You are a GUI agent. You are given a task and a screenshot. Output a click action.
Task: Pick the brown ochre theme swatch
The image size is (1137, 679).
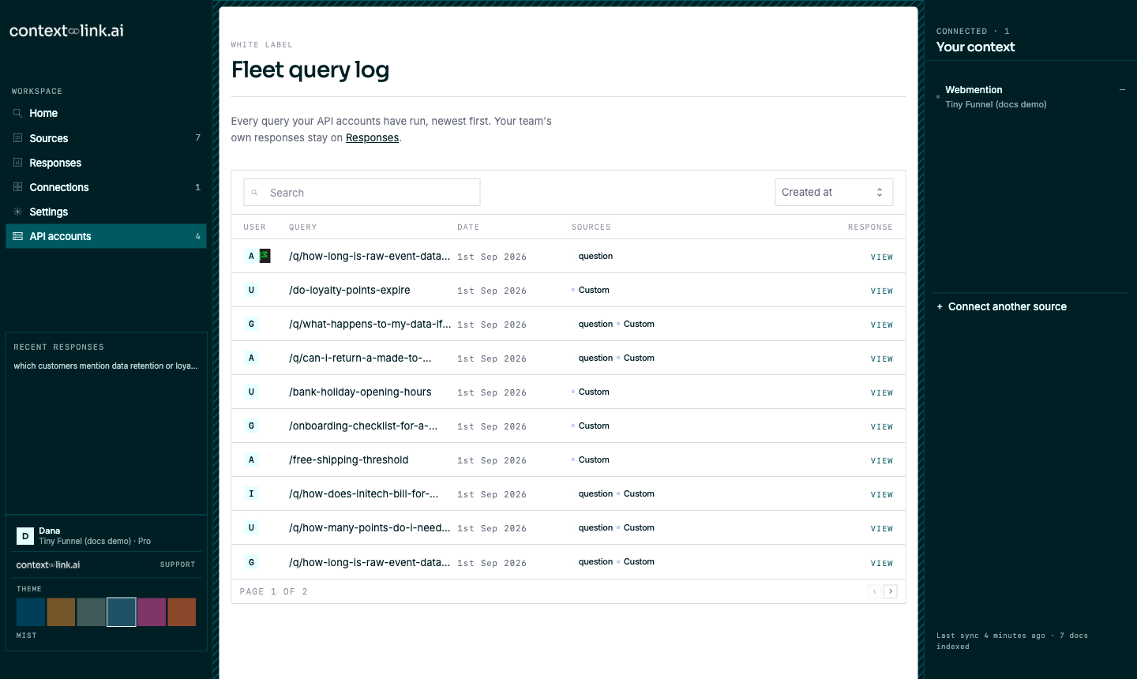tap(61, 612)
